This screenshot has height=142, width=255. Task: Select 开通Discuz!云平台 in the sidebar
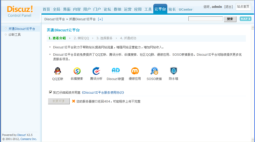(x=22, y=29)
